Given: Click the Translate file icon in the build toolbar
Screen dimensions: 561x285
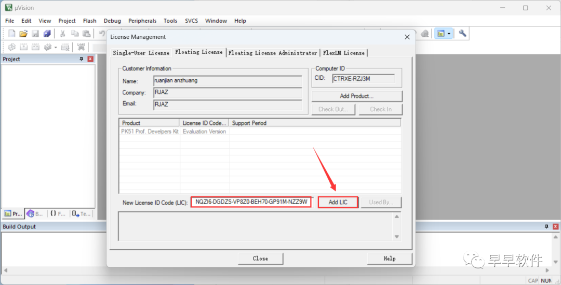Looking at the screenshot, I should [12, 47].
